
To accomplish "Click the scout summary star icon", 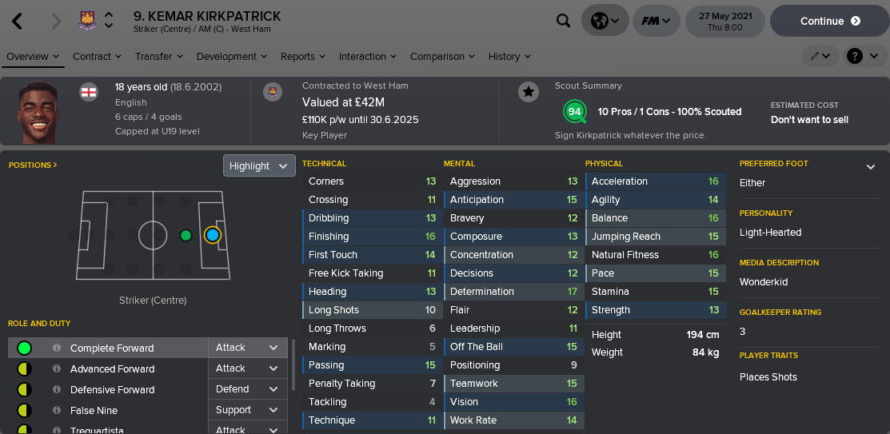I will (x=528, y=92).
